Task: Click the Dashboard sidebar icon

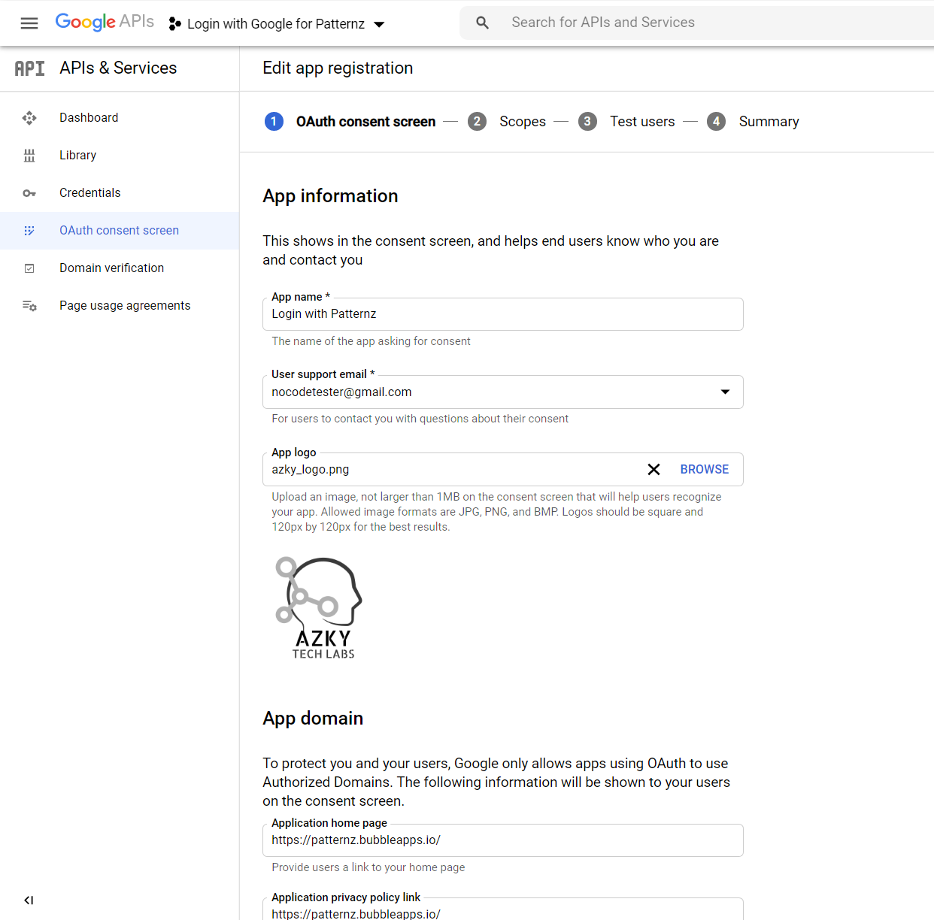Action: pos(29,118)
